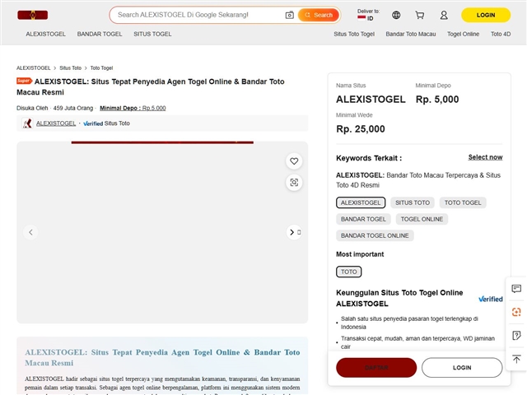The width and height of the screenshot is (527, 395).
Task: Click the yellow LOGIN button in header
Action: [486, 15]
